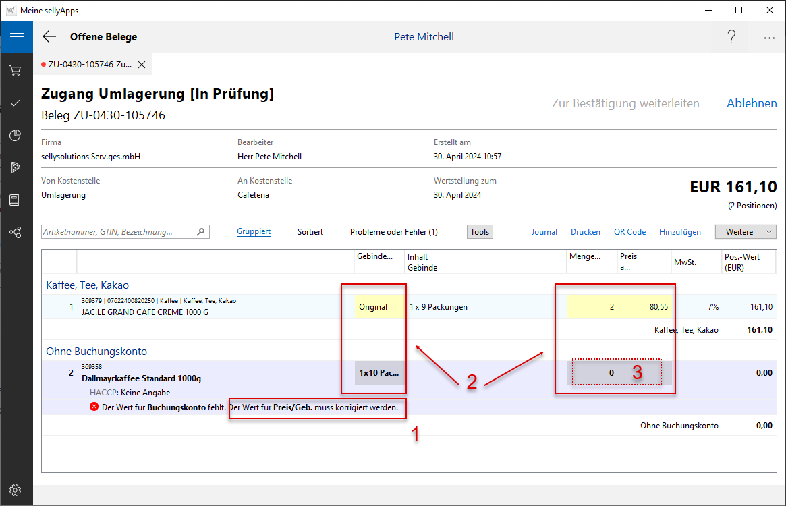Click the shopping cart sidebar icon

click(16, 70)
